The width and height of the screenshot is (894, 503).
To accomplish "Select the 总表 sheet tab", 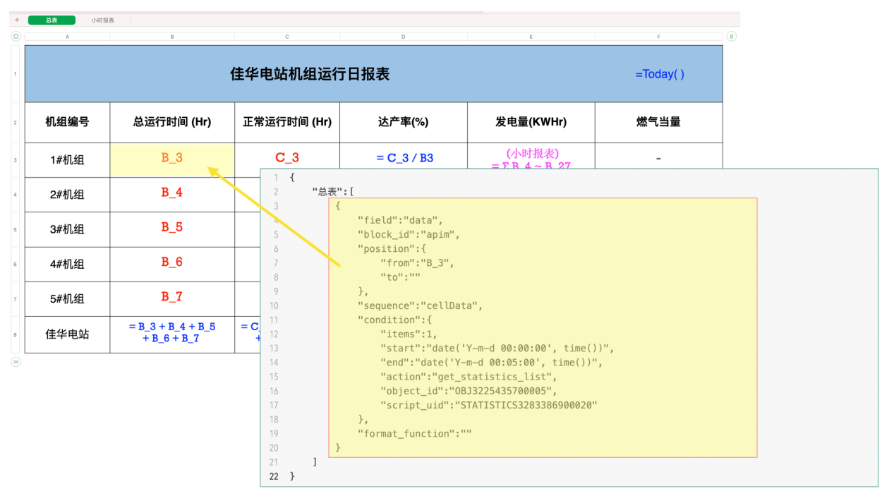I will click(52, 20).
